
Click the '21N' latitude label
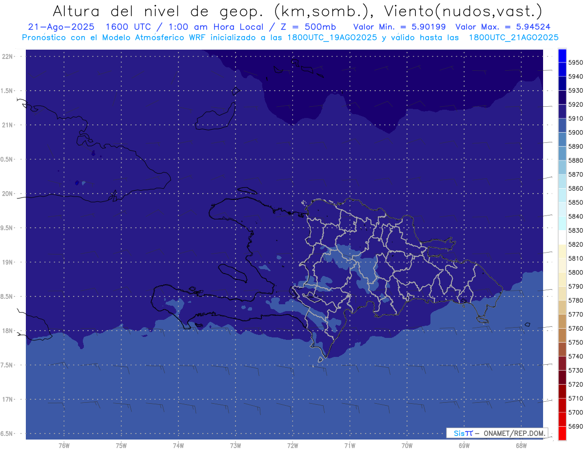click(x=7, y=125)
